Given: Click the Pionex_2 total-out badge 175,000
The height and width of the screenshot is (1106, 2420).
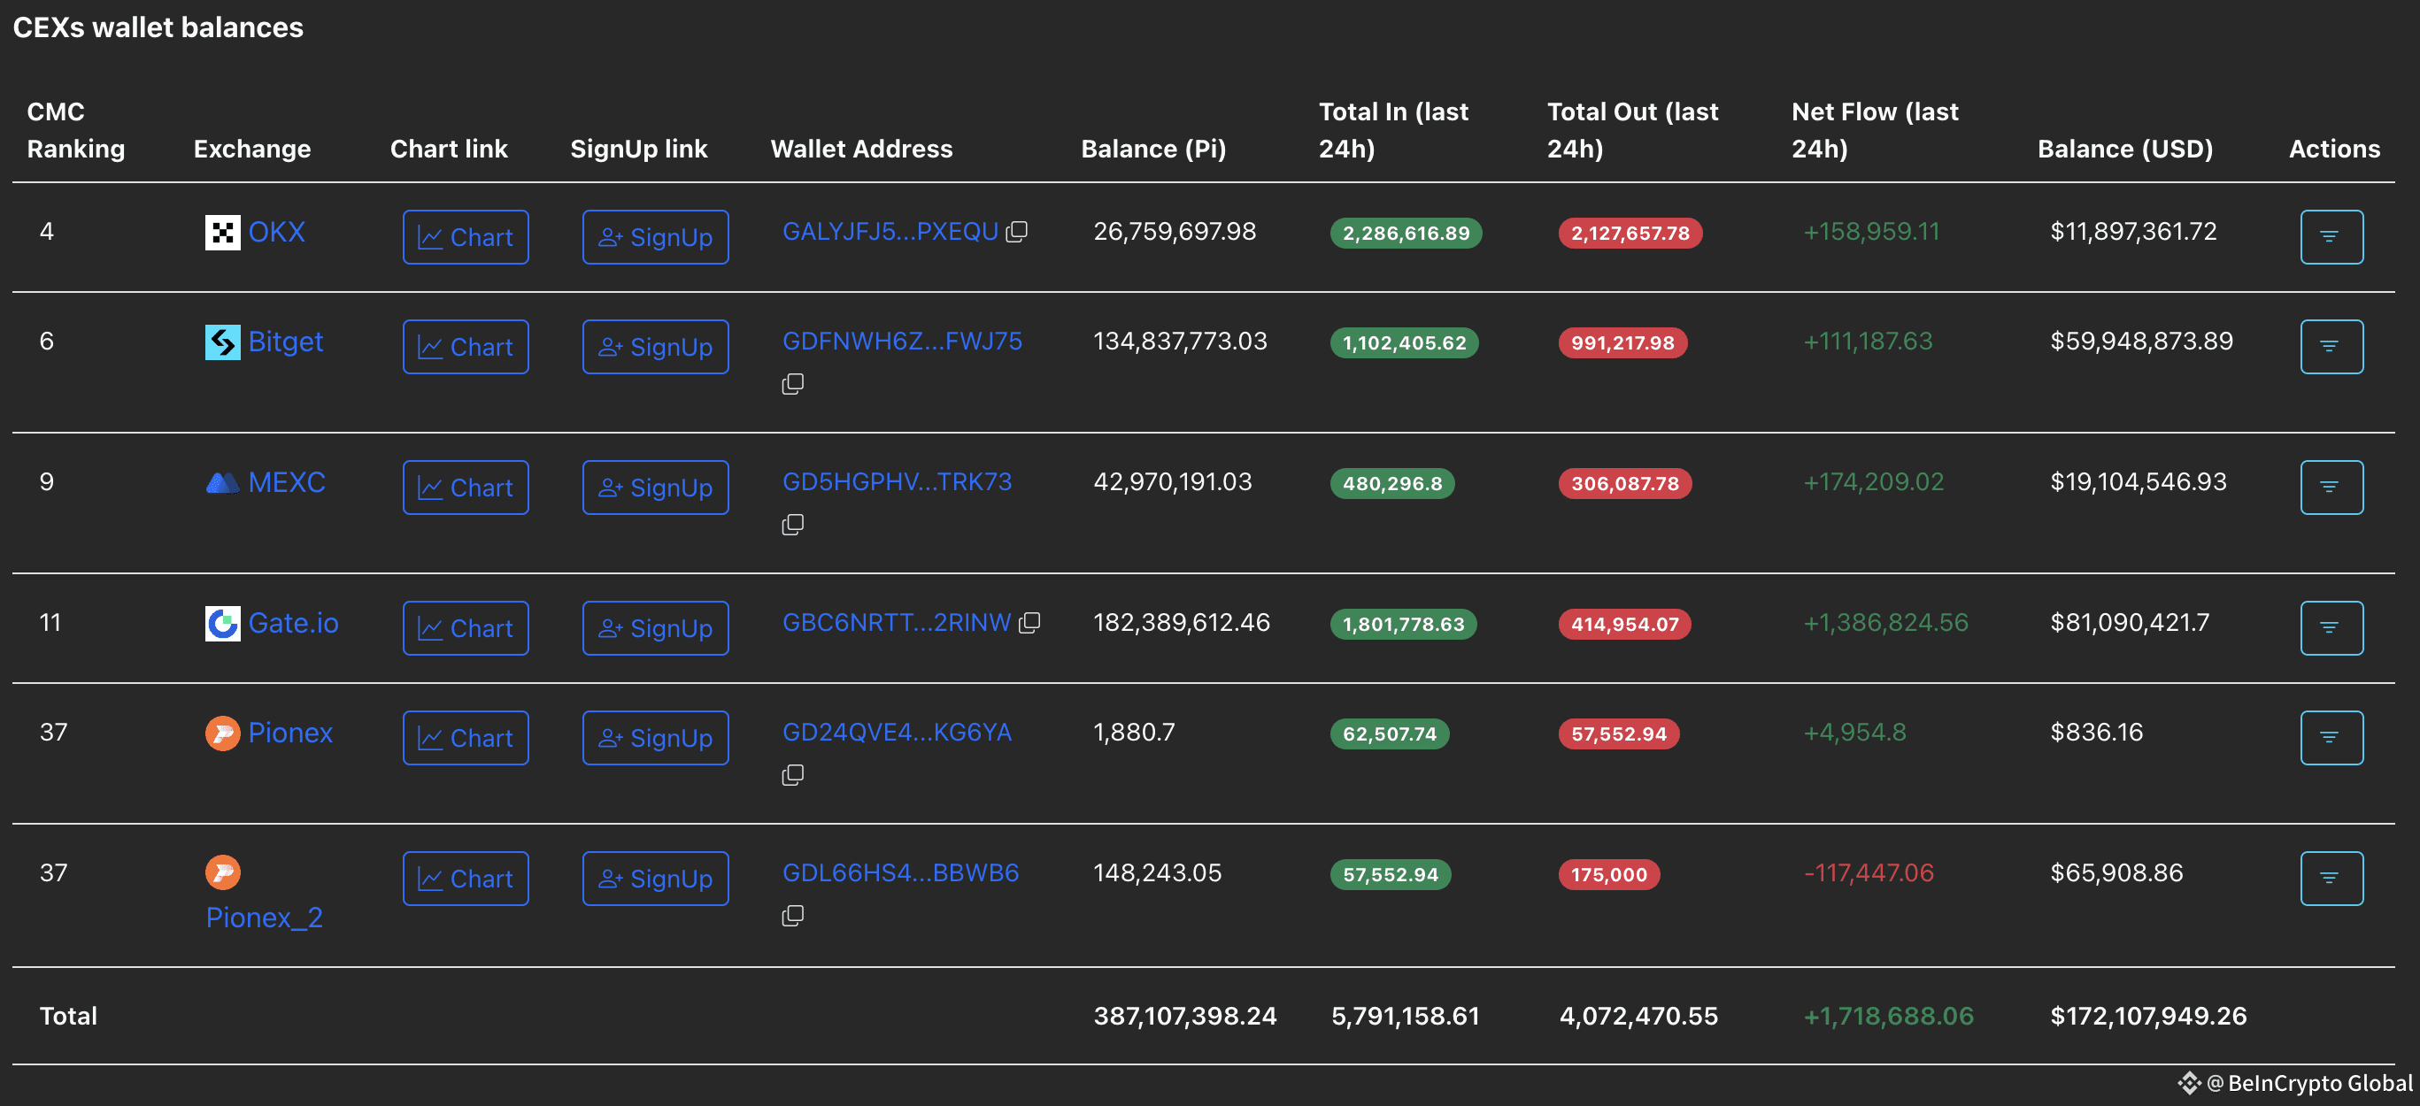Looking at the screenshot, I should (1609, 876).
